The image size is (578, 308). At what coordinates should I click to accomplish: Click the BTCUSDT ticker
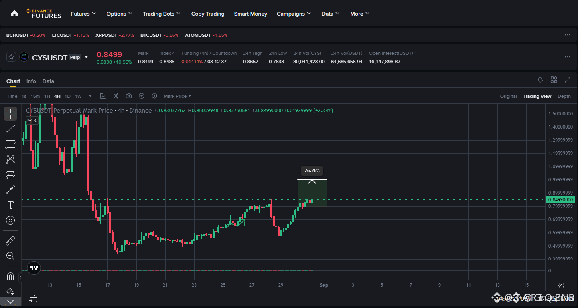(160, 35)
